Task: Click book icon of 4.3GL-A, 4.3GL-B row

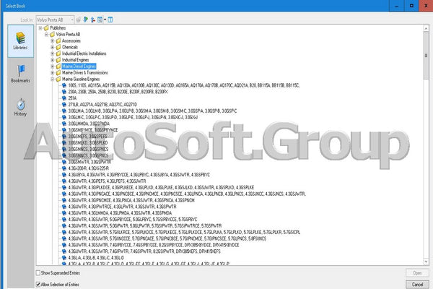Action: coord(64,258)
